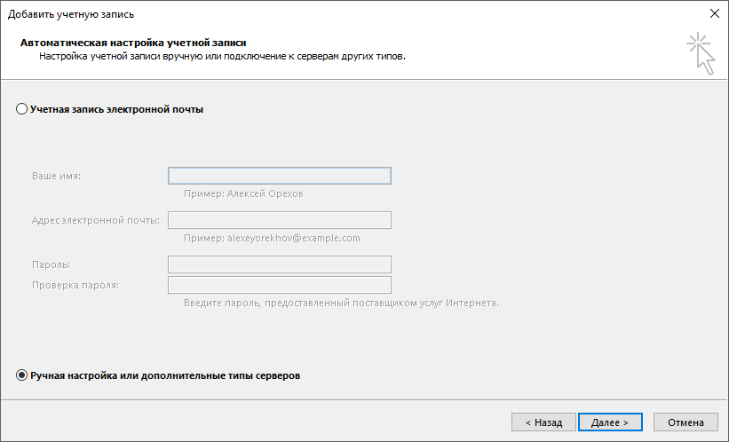Click the "Адрес электронной почты:" label
Image resolution: width=729 pixels, height=442 pixels.
[96, 220]
